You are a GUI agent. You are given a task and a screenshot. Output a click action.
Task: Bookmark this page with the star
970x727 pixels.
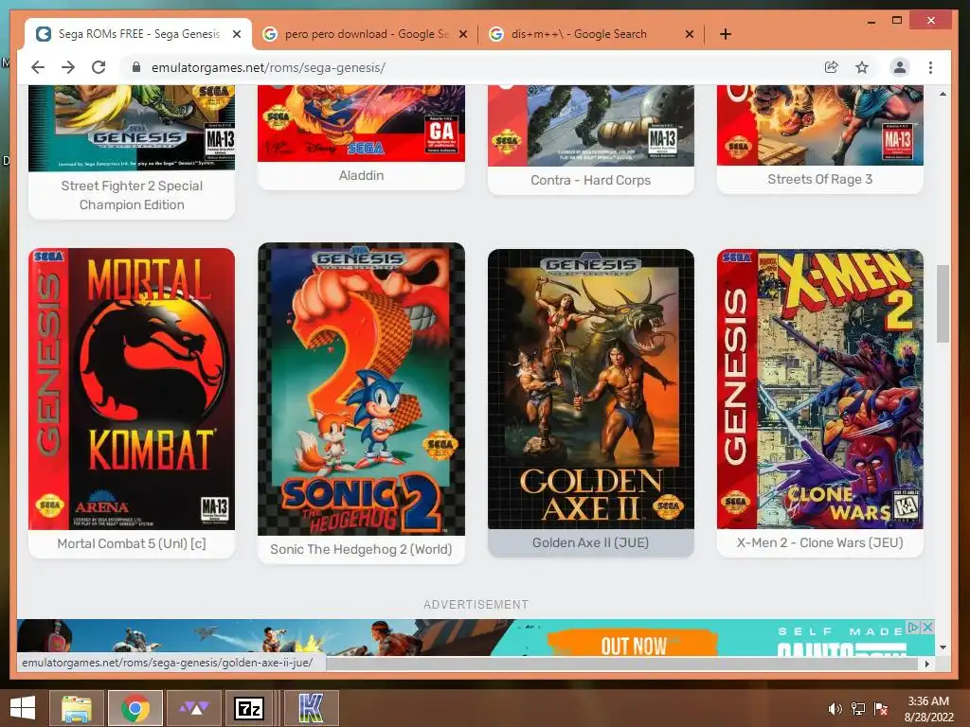pyautogui.click(x=862, y=67)
